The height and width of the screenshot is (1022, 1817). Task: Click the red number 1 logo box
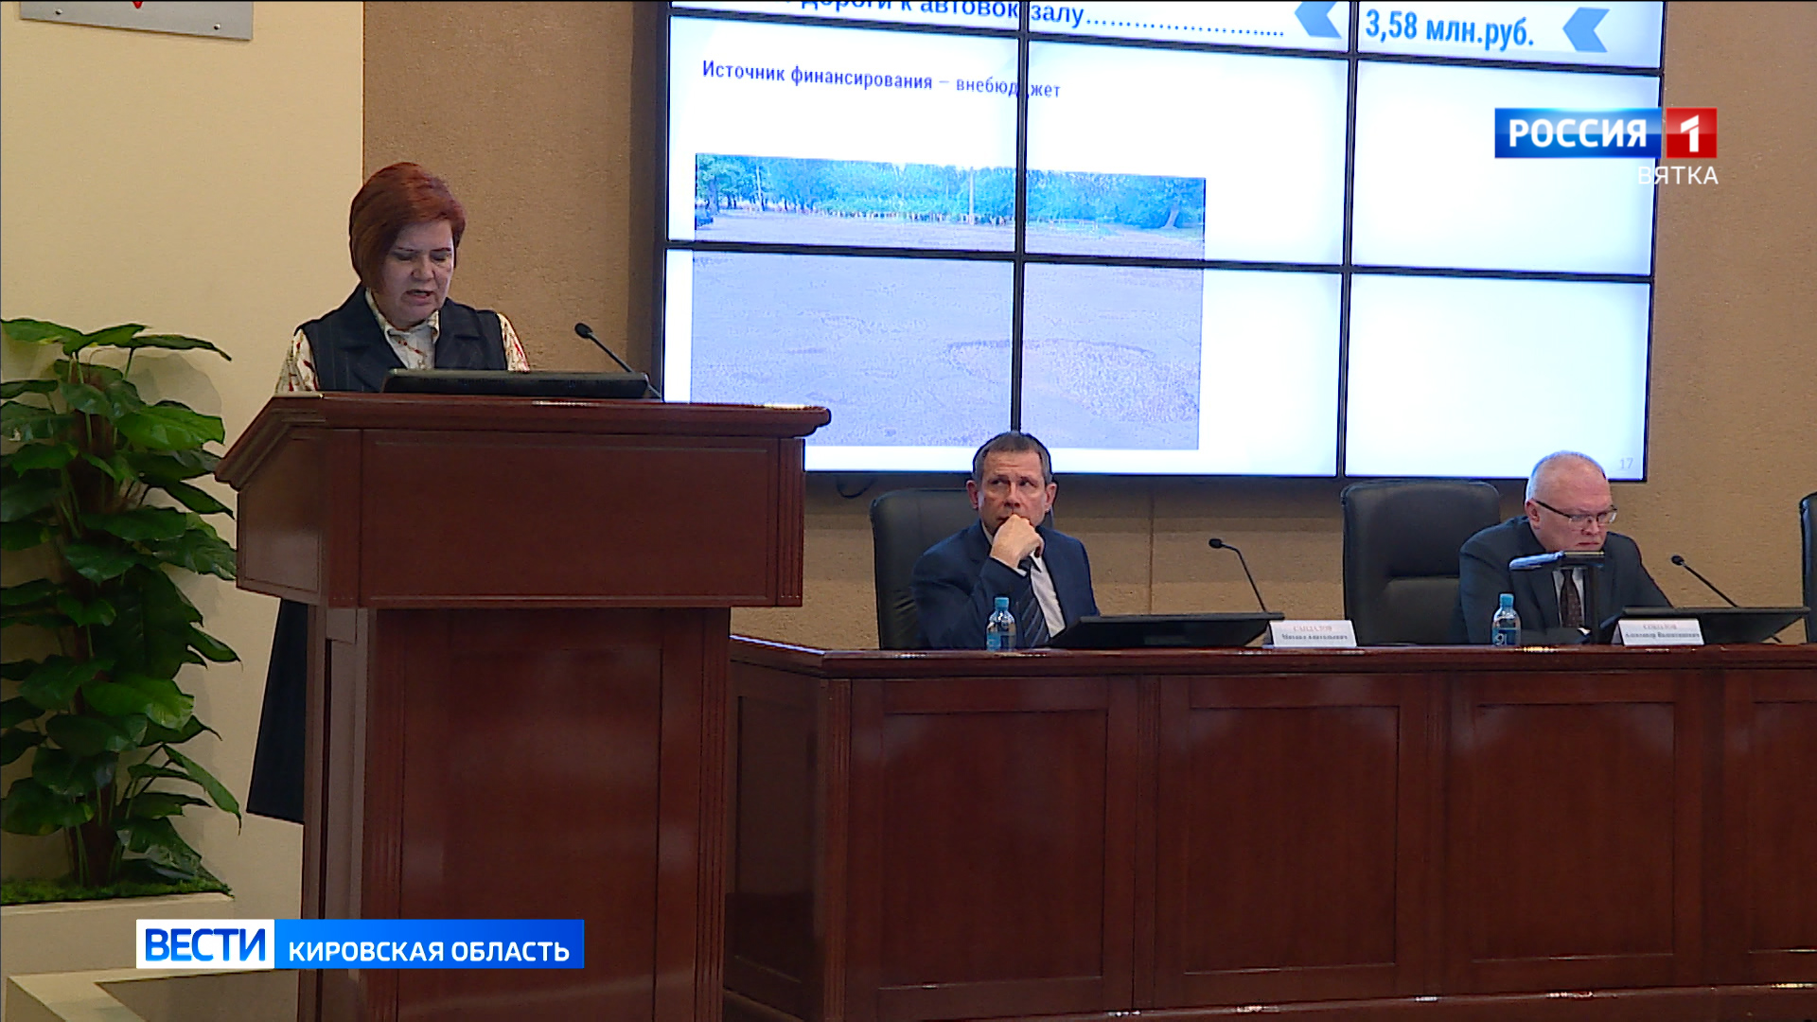(1690, 132)
